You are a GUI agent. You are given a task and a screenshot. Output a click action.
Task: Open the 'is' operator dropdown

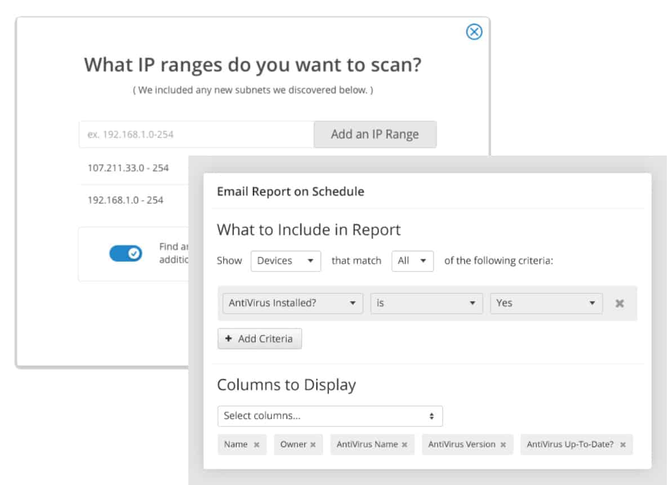[x=426, y=303]
